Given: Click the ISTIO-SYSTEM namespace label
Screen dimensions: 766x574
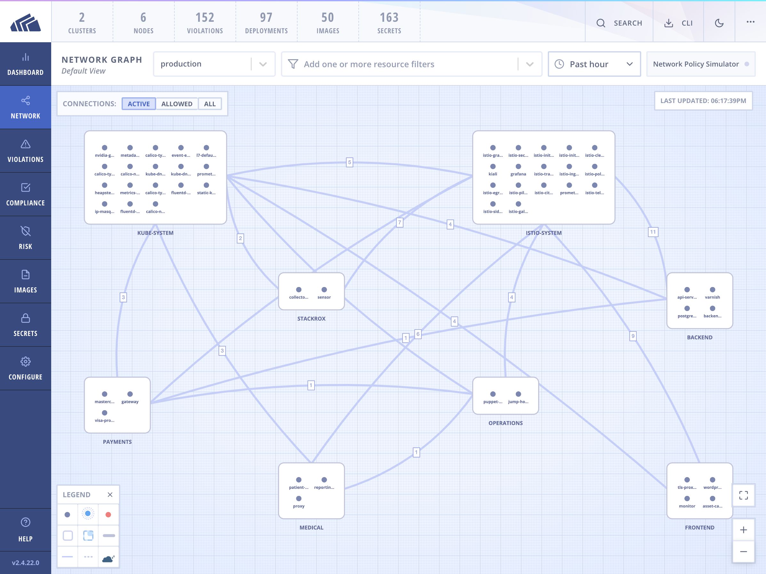Looking at the screenshot, I should coord(543,233).
